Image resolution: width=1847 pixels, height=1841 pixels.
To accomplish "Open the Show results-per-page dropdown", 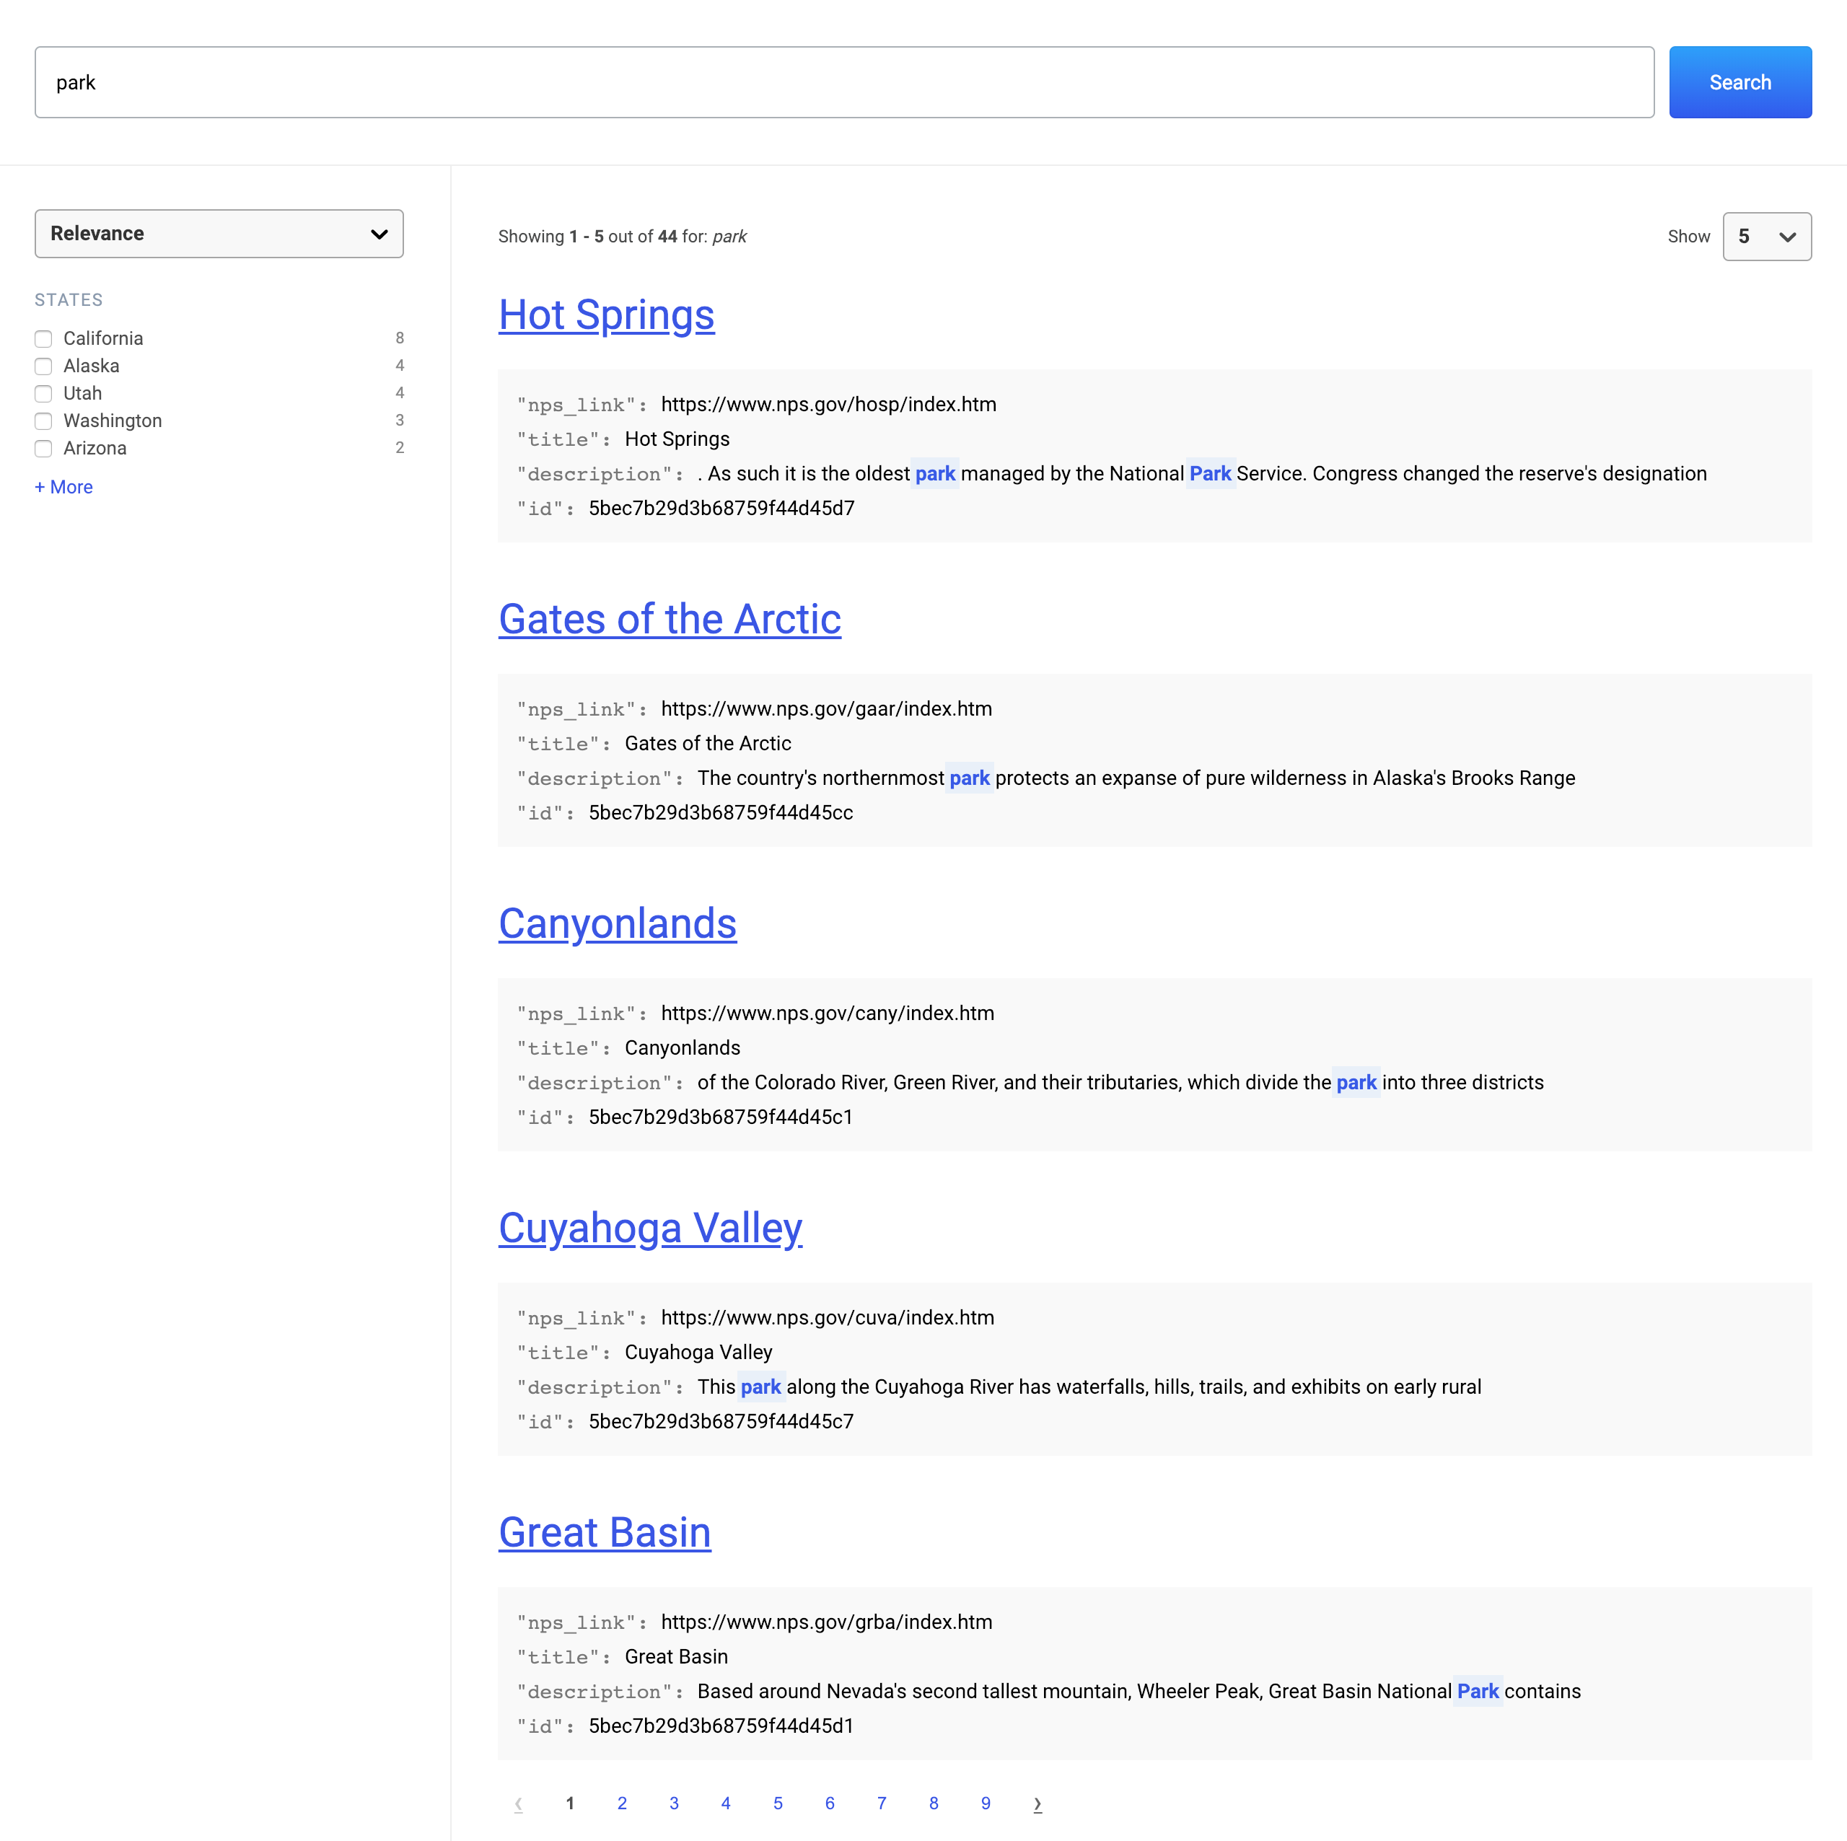I will tap(1765, 236).
